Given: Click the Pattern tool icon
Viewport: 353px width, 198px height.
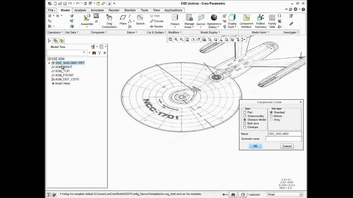Looking at the screenshot, I should (175, 18).
